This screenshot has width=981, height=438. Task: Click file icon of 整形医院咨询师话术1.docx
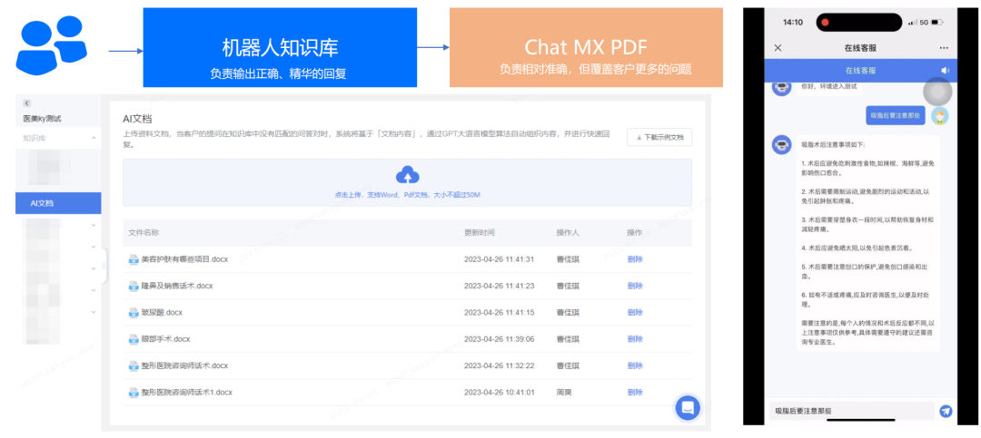[134, 393]
